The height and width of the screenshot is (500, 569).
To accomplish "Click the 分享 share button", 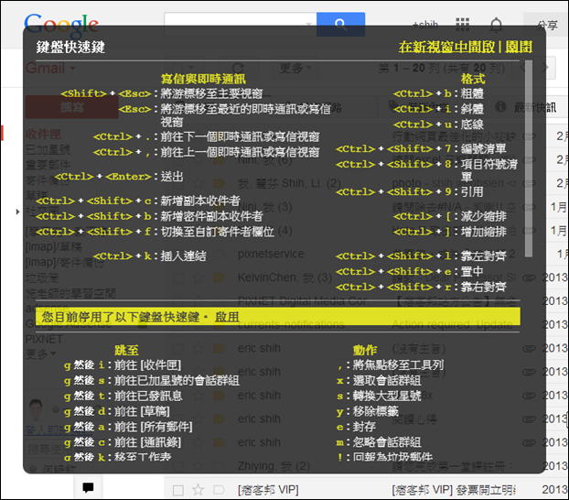I will (x=547, y=25).
